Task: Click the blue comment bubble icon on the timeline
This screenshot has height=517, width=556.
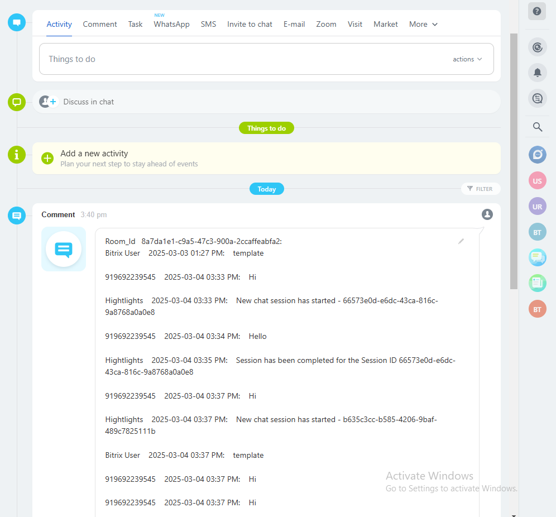Action: (16, 215)
